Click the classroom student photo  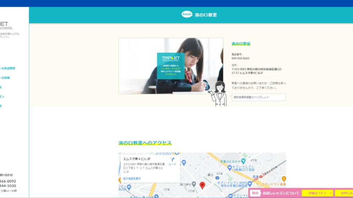[x=171, y=66]
